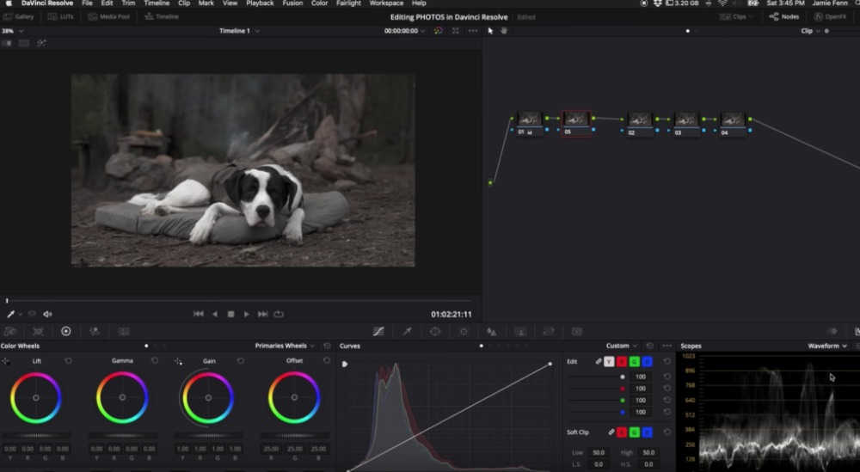Viewport: 860px width, 472px height.
Task: Toggle Edit curve channel ganging link
Action: coord(599,362)
